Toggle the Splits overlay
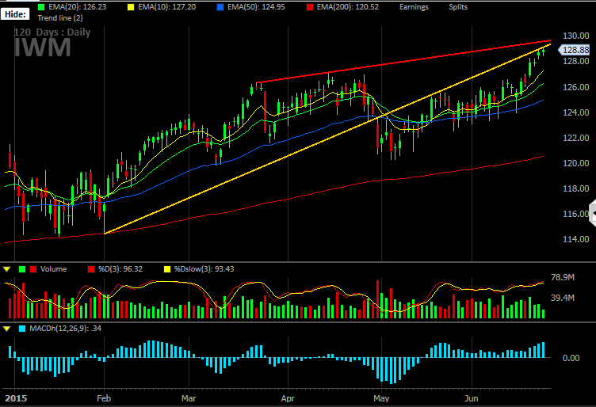This screenshot has width=596, height=407. coord(458,7)
